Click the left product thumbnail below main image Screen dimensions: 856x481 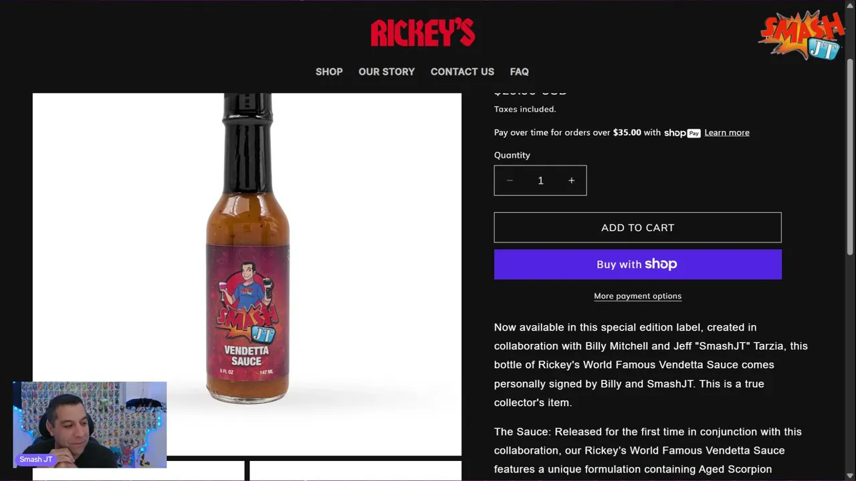tap(138, 471)
